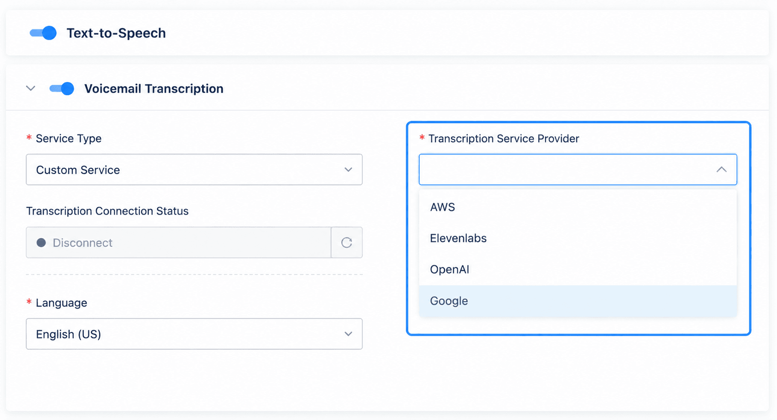Toggle the Text-to-Speech switch
The height and width of the screenshot is (420, 777).
click(43, 33)
